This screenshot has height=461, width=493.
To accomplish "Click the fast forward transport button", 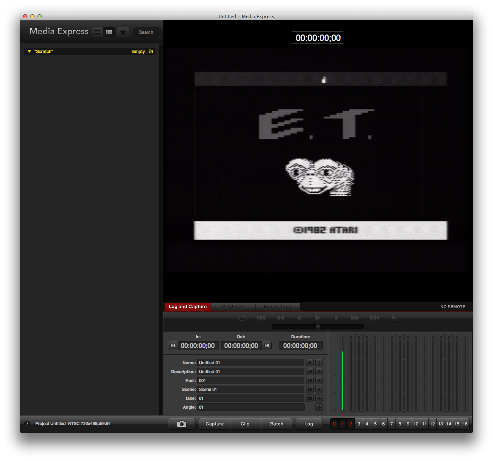I will [x=355, y=318].
